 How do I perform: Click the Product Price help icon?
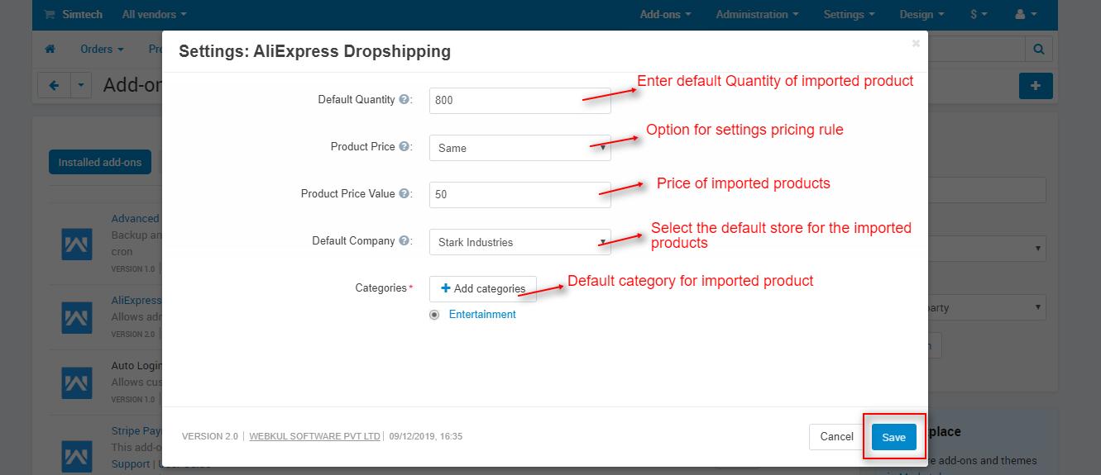(x=404, y=147)
